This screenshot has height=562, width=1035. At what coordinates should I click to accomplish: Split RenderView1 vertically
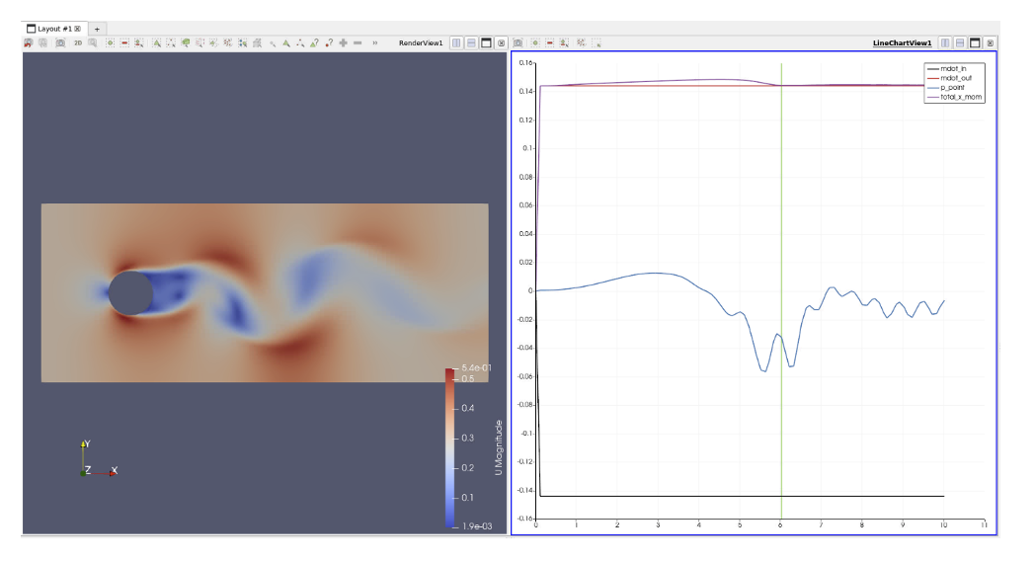coord(471,43)
